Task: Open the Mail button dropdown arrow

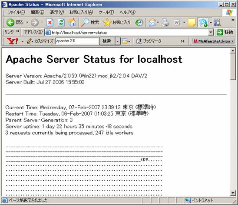Action: pyautogui.click(x=158, y=23)
